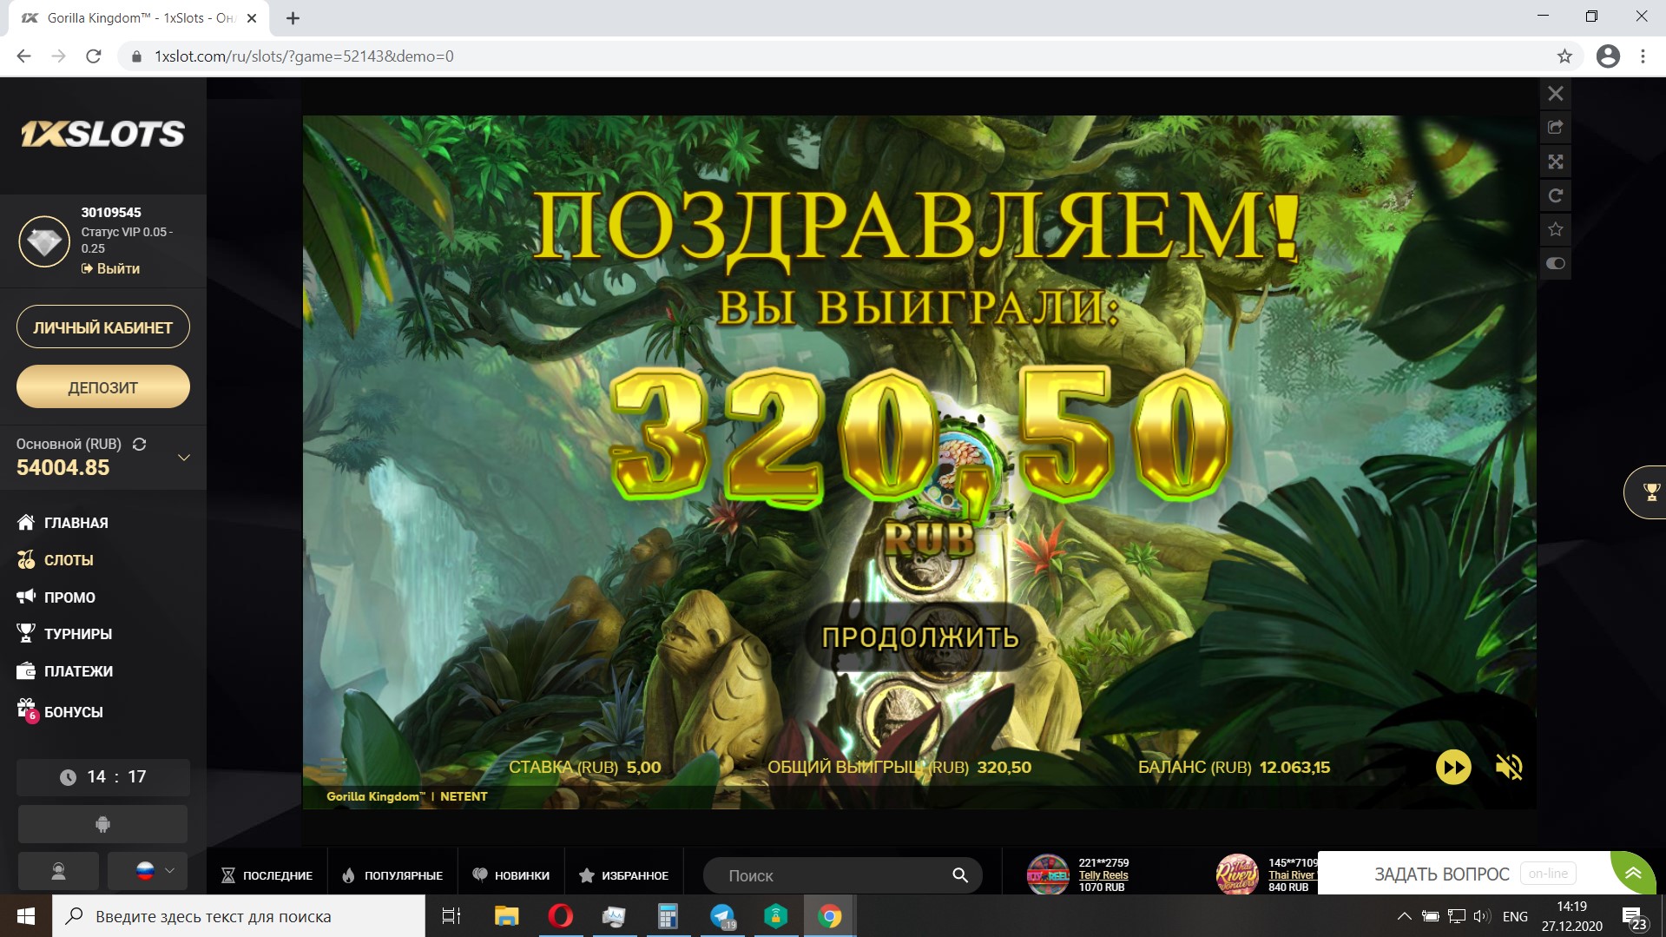Unmute the game sound

[1508, 767]
